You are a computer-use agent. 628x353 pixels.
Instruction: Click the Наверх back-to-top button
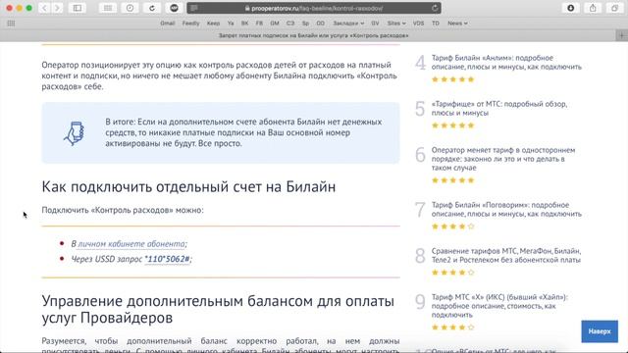click(600, 331)
